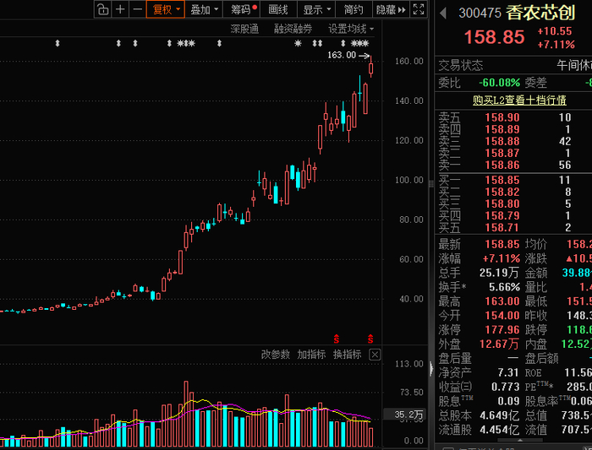Click the 涨幅 value +7.11% in the detail list
Image resolution: width=592 pixels, height=450 pixels.
coord(502,258)
